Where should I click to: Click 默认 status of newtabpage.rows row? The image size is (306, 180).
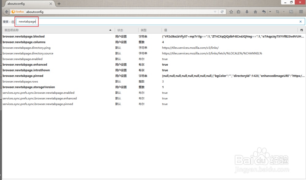(118, 81)
